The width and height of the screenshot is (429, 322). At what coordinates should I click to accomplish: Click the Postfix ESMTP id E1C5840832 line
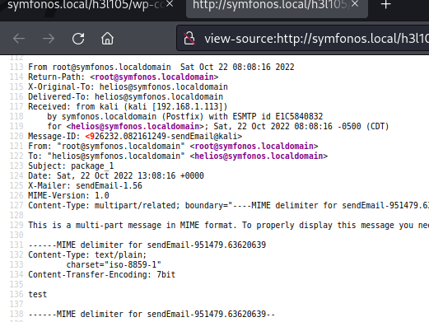pos(185,116)
